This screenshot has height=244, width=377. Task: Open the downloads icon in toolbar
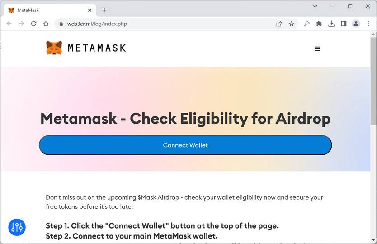[x=331, y=24]
